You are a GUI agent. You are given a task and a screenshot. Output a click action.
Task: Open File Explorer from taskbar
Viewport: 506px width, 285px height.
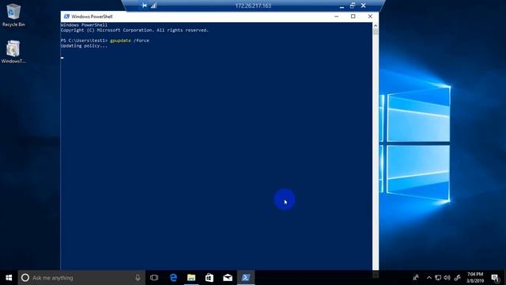pos(191,278)
